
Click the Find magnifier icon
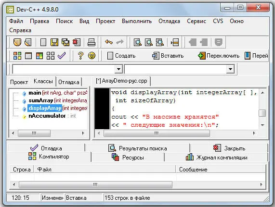pyautogui.click(x=138, y=42)
